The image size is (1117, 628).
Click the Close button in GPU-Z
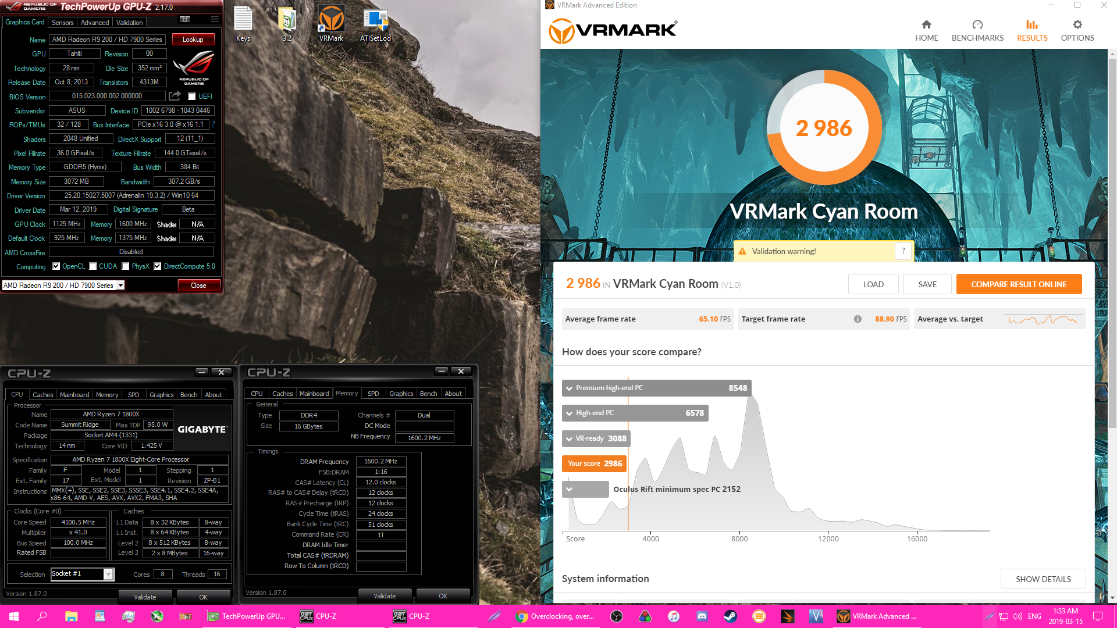198,286
